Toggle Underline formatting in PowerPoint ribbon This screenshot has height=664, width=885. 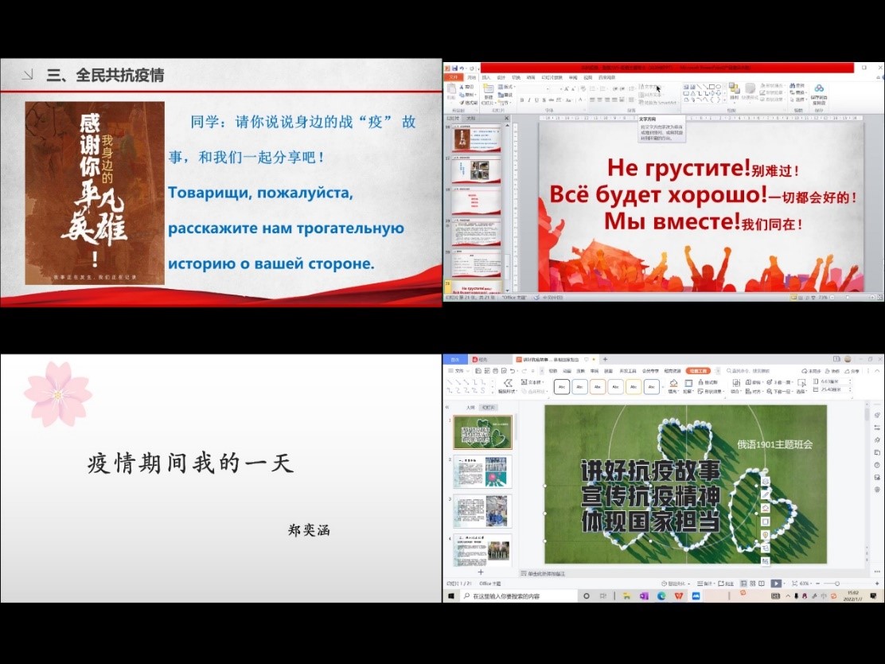(537, 100)
